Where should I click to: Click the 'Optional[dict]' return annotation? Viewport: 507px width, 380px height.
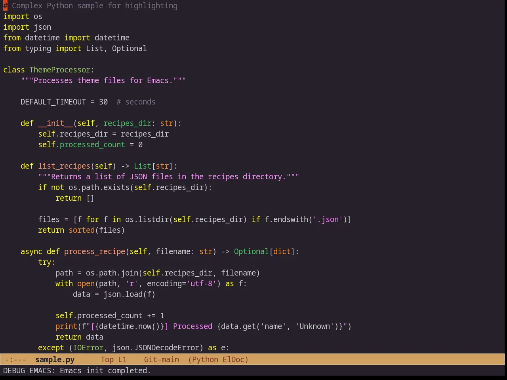[x=265, y=251]
